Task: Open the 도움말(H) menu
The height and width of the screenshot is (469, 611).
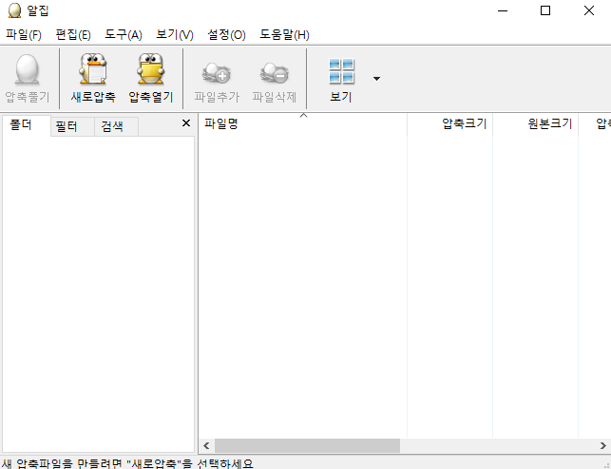Action: click(284, 34)
